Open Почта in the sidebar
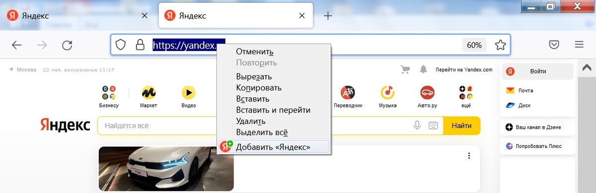This screenshot has height=193, width=596. pyautogui.click(x=520, y=91)
